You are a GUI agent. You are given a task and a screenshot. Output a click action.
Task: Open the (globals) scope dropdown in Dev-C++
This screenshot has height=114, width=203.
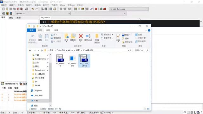69,13
